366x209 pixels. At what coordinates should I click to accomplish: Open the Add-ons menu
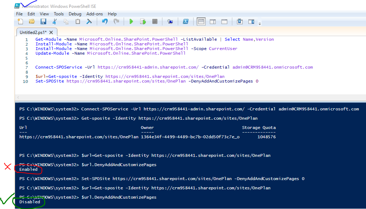point(95,14)
